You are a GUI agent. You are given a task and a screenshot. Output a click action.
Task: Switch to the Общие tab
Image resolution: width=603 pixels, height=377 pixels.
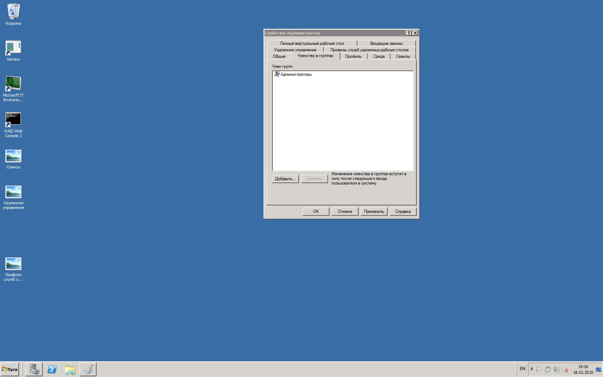pyautogui.click(x=279, y=56)
